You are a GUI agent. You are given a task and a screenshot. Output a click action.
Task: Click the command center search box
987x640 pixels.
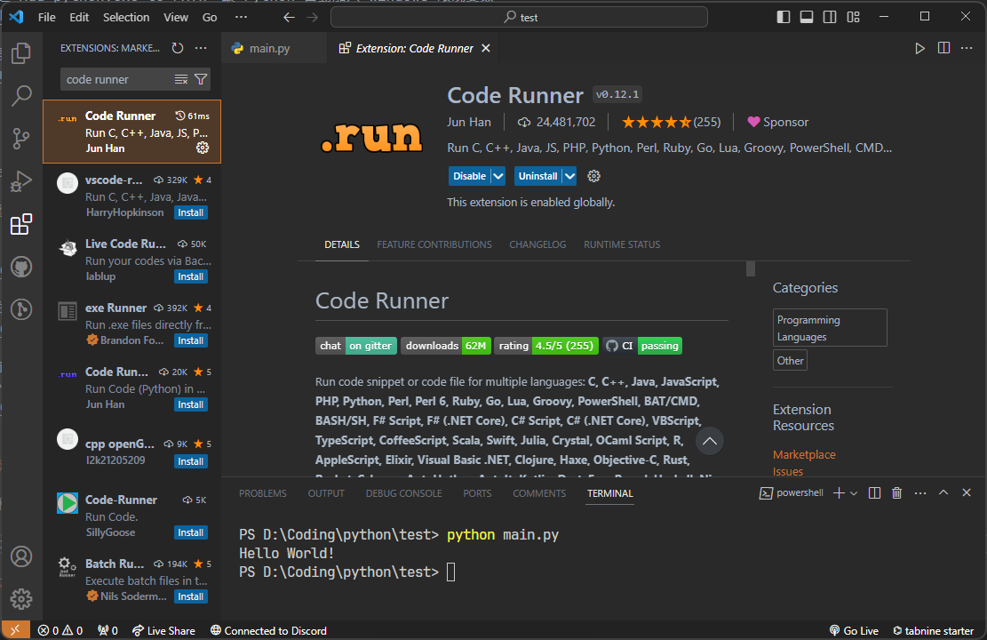click(520, 17)
